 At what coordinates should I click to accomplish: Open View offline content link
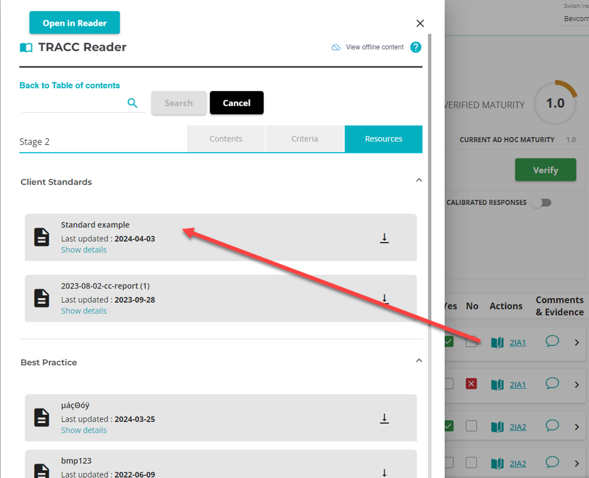tap(374, 47)
